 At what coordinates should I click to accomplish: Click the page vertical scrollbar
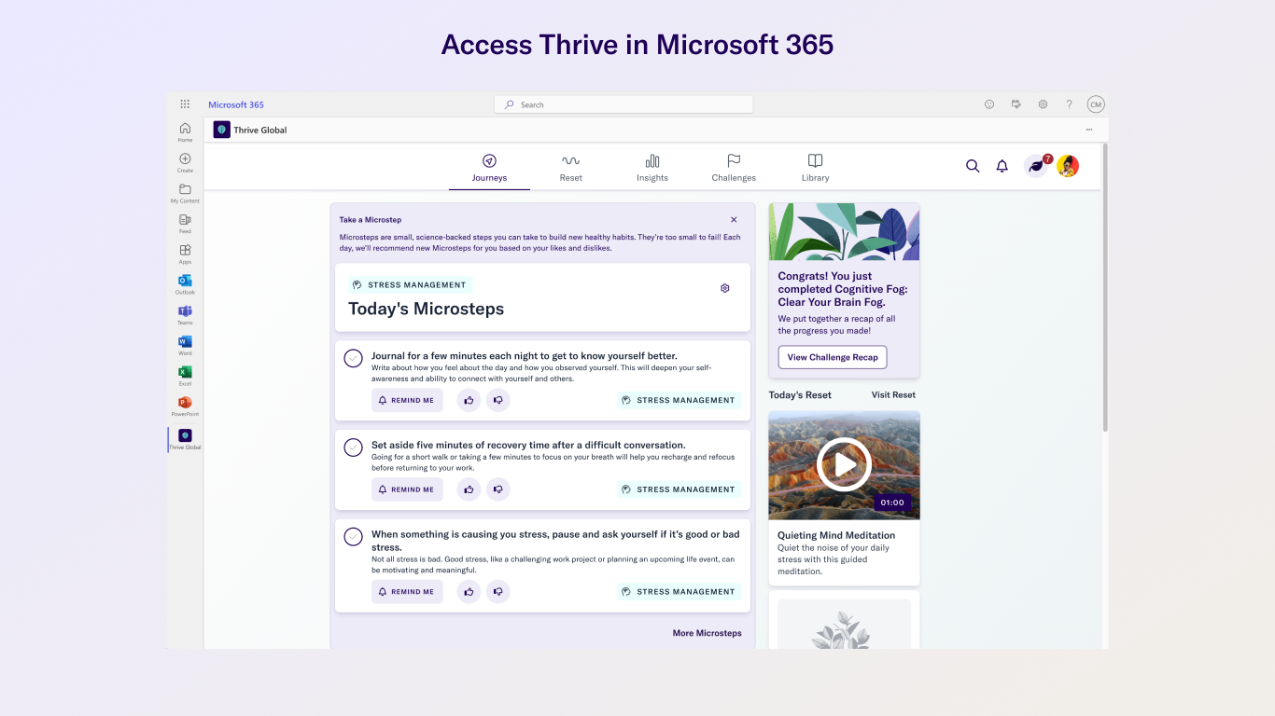(1105, 287)
